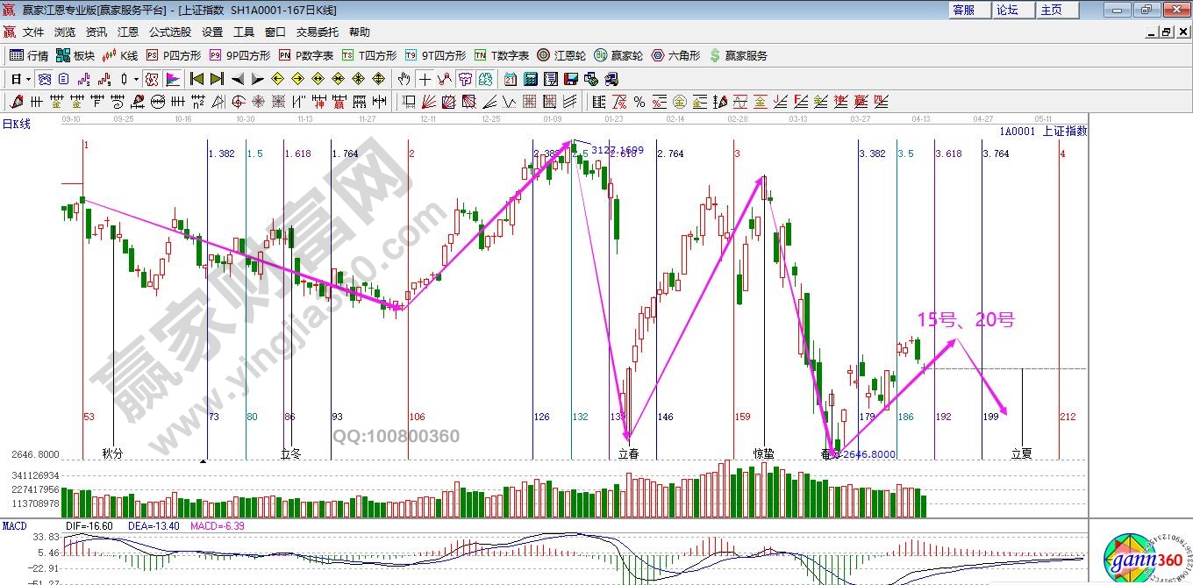Open the 交易委托 menu

tap(317, 32)
